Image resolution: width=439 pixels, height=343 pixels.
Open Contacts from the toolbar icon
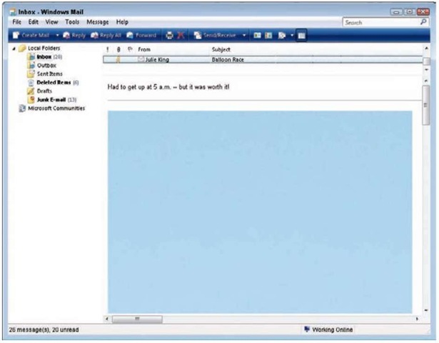click(x=257, y=35)
